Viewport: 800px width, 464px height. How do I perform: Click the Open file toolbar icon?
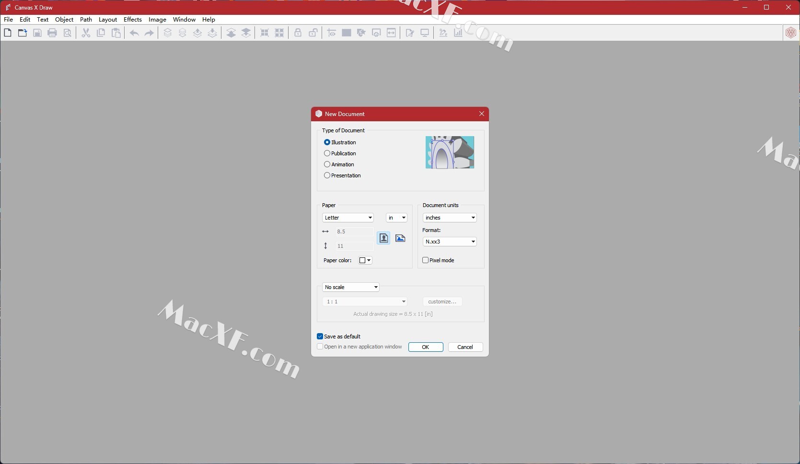[23, 33]
